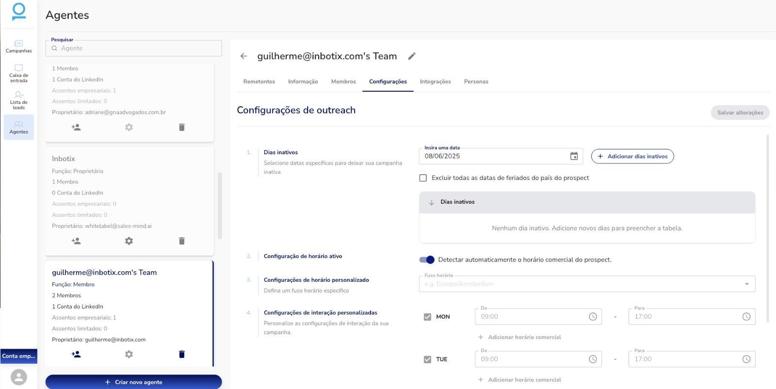Screen dimensions: 776x389
Task: Click 'Configurações de interação personalizadas' heading
Action: 321,313
